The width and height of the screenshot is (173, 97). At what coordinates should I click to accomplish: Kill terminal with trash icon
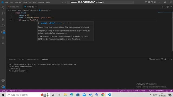[x=165, y=59]
